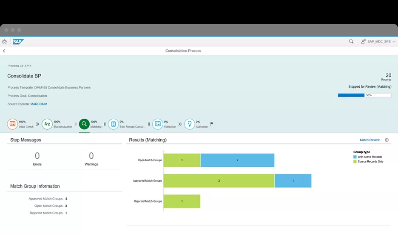Click the Warnings count 0
This screenshot has width=398, height=234.
[x=91, y=155]
